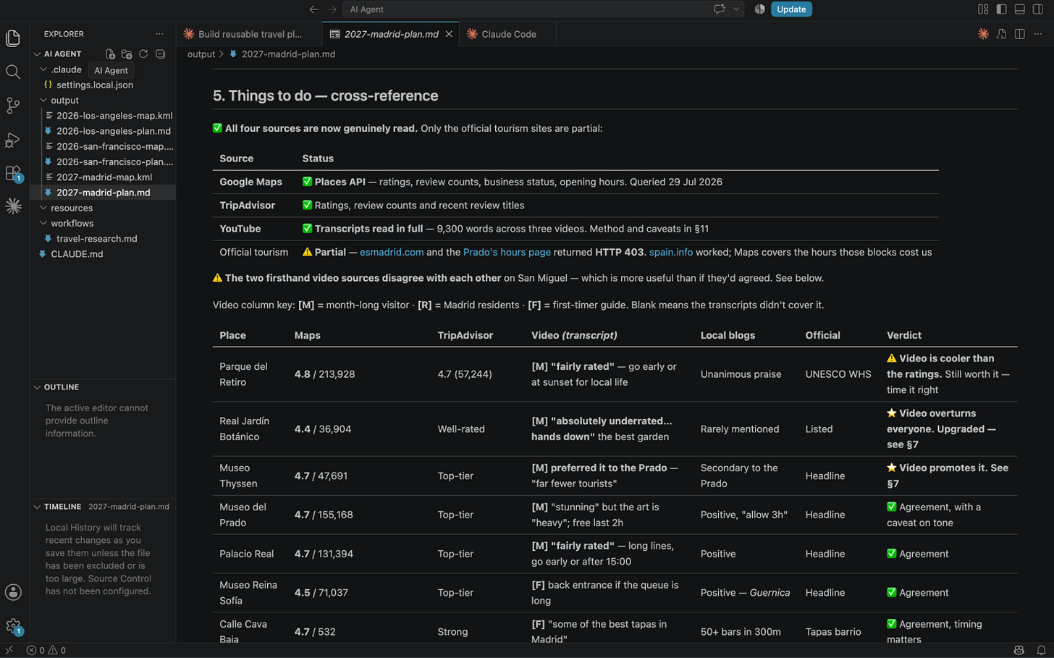Open 2027-madrid-map.kml file
This screenshot has width=1054, height=658.
pyautogui.click(x=103, y=177)
